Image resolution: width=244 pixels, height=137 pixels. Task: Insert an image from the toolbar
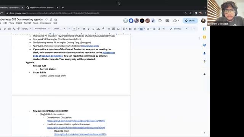pos(118,29)
